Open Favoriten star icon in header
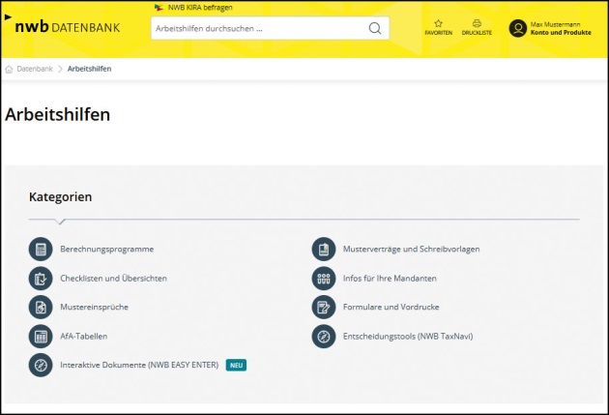The image size is (609, 415). pyautogui.click(x=438, y=24)
